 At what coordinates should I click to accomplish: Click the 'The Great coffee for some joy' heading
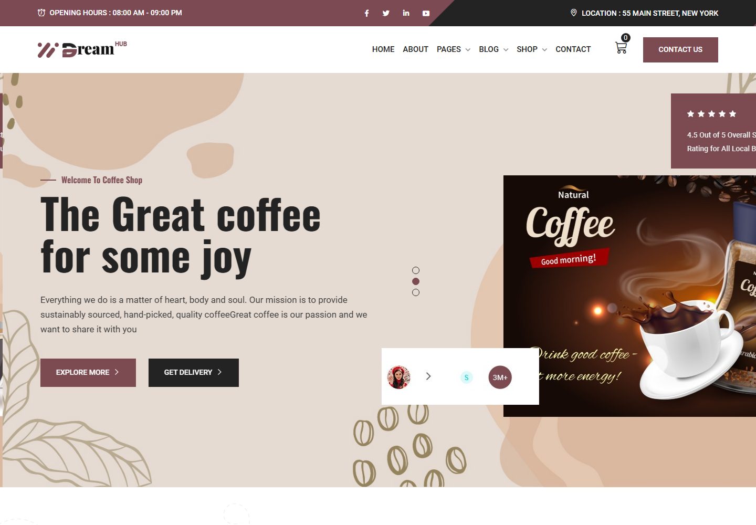click(181, 236)
